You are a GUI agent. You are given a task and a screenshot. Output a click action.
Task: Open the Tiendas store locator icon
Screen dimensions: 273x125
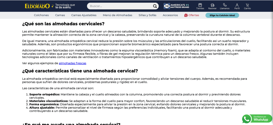(x=200, y=5)
